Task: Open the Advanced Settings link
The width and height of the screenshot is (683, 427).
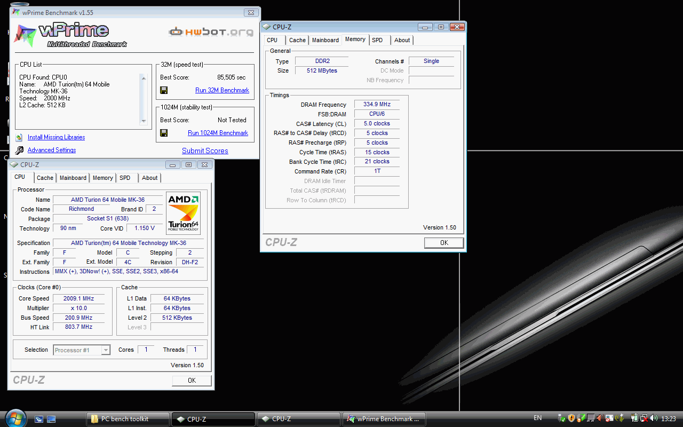Action: coord(52,150)
